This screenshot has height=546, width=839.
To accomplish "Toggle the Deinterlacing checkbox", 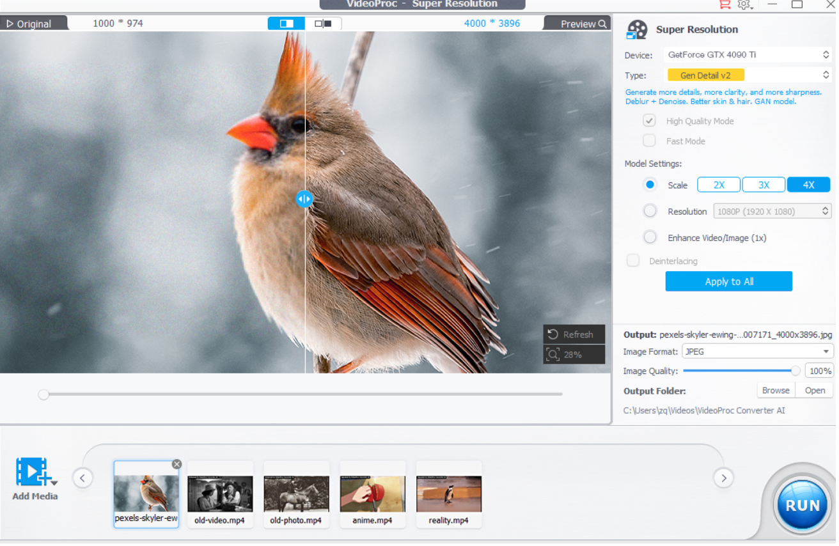I will tap(633, 261).
